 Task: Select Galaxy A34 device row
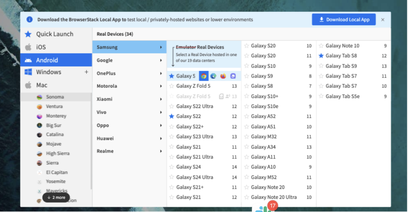pyautogui.click(x=279, y=147)
